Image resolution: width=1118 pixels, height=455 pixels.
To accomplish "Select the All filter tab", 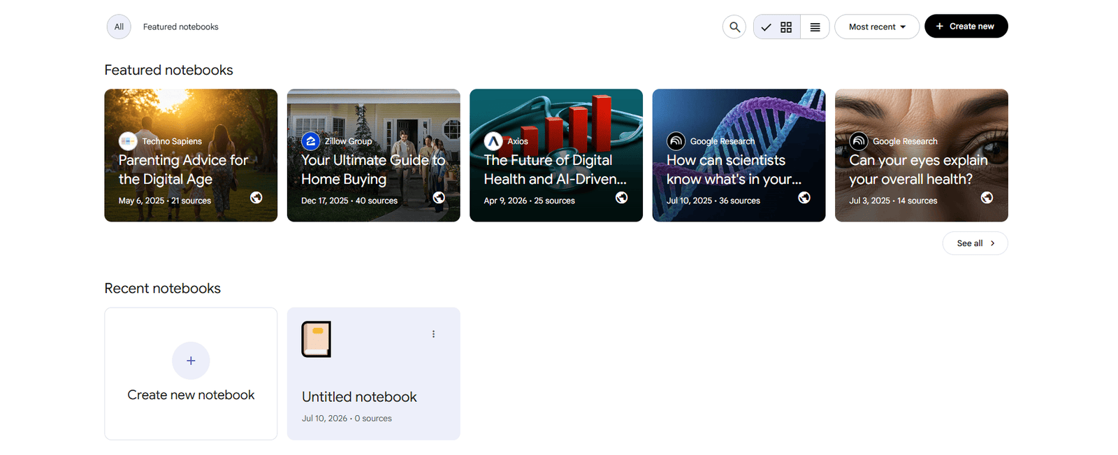I will coord(119,27).
